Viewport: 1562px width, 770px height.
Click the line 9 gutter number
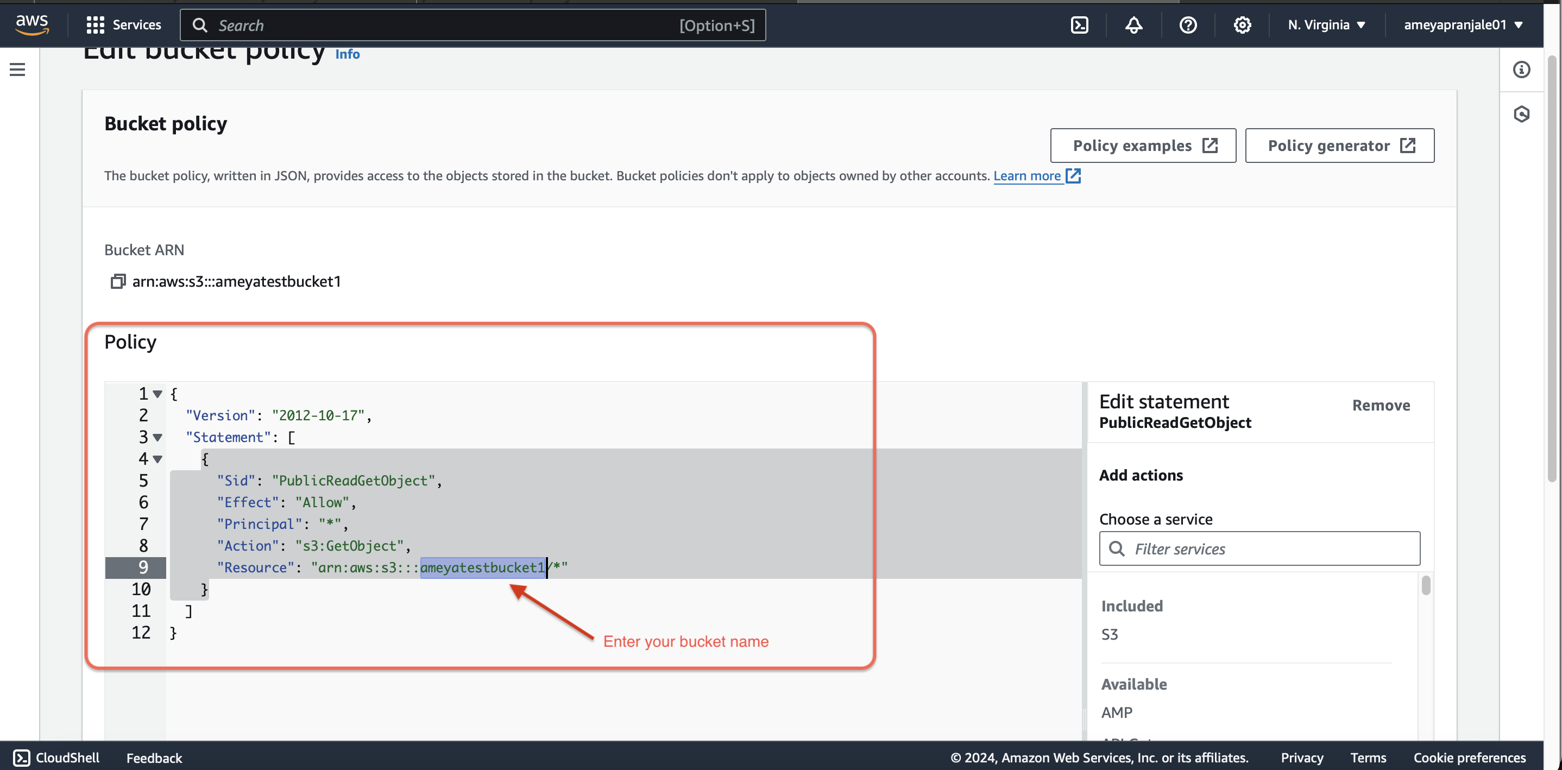[142, 567]
